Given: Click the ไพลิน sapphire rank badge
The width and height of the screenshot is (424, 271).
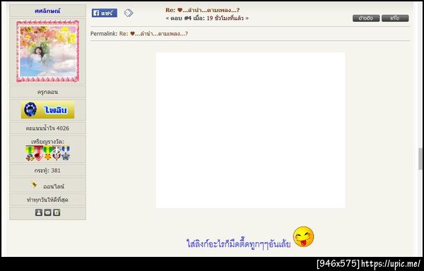Looking at the screenshot, I should point(47,110).
